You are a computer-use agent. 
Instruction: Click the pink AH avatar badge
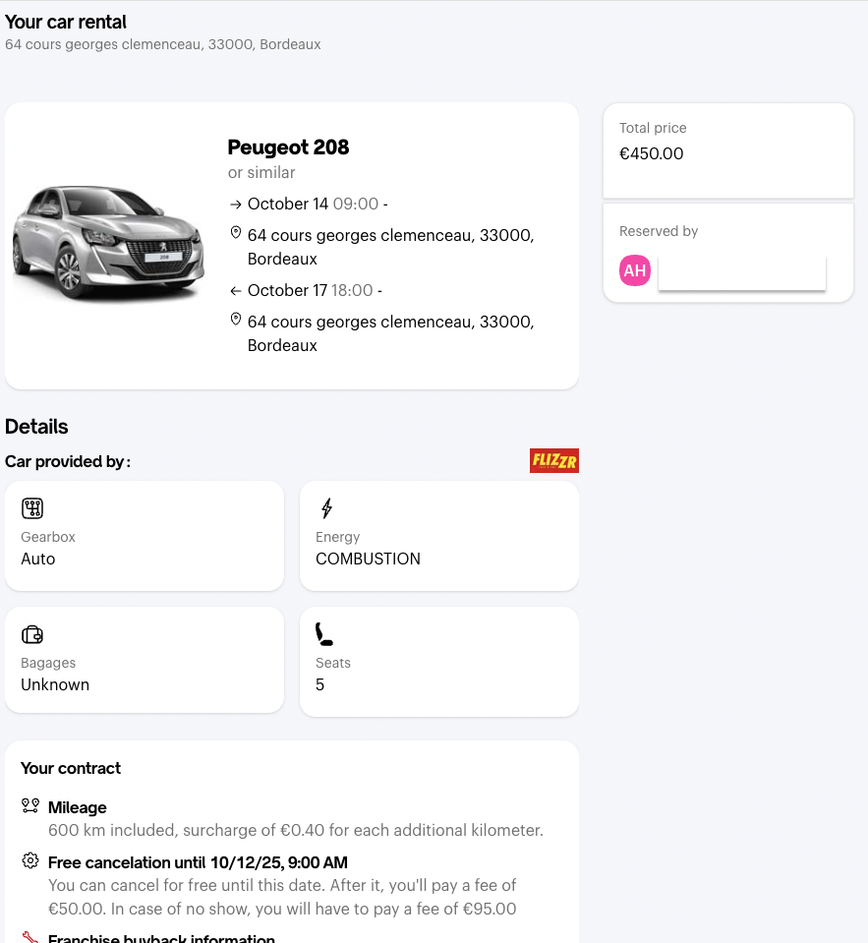pyautogui.click(x=635, y=270)
